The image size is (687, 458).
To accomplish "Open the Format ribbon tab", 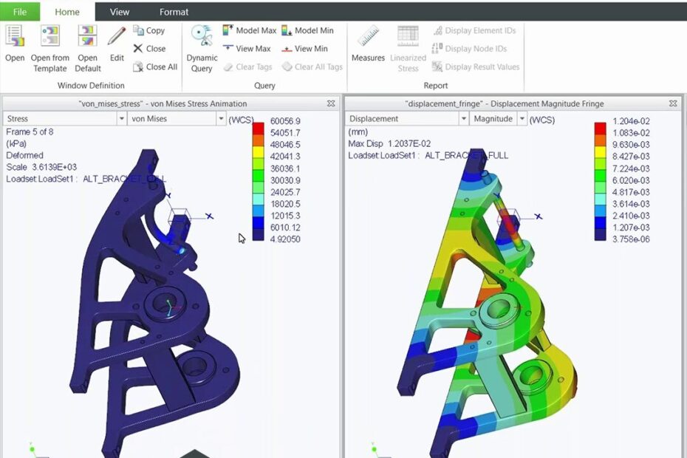I will [174, 12].
